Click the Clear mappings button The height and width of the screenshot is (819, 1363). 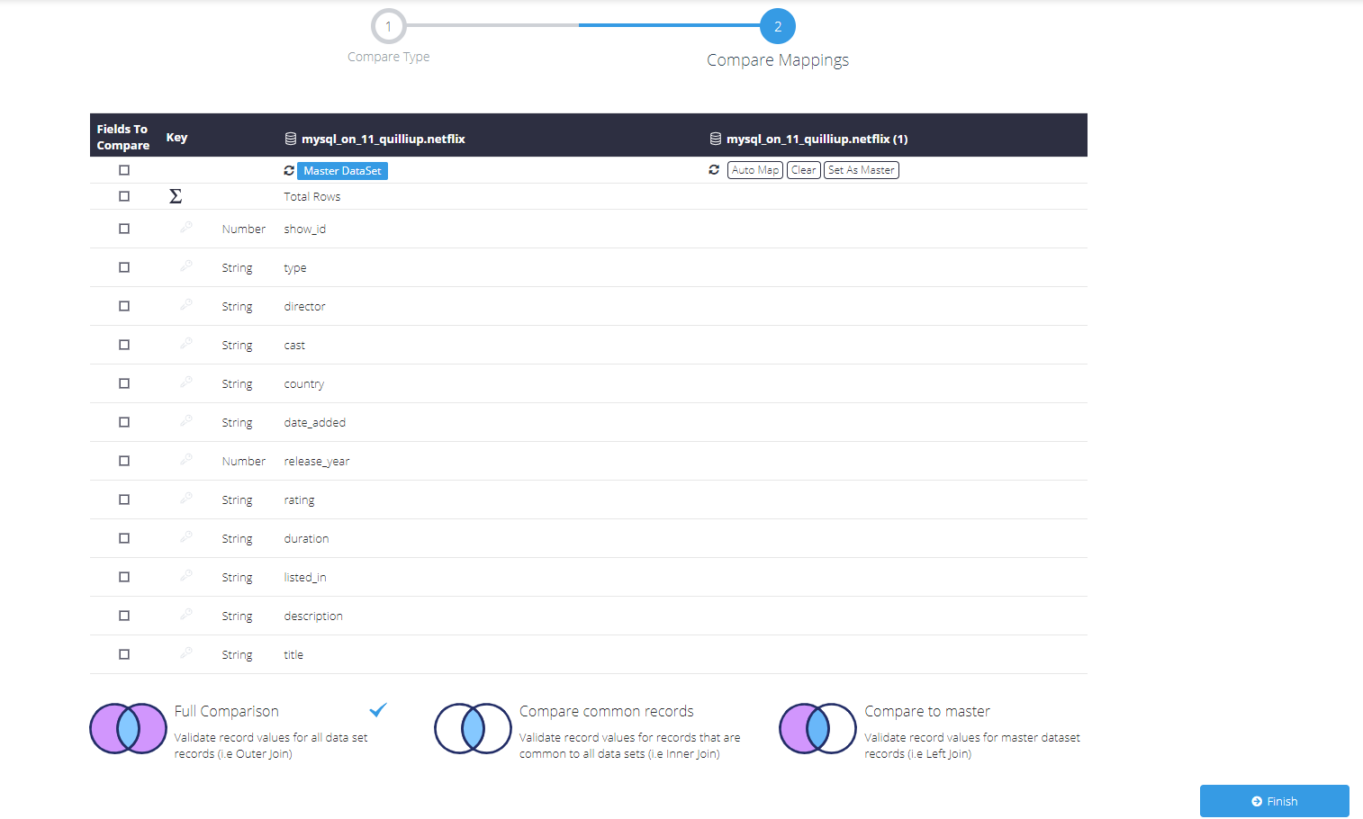click(804, 170)
